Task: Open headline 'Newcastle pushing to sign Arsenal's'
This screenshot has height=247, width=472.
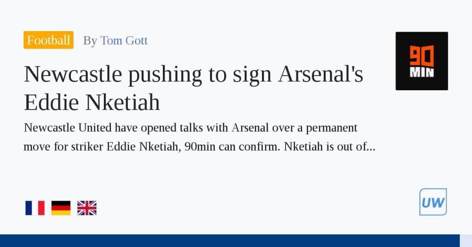Action: coord(194,75)
